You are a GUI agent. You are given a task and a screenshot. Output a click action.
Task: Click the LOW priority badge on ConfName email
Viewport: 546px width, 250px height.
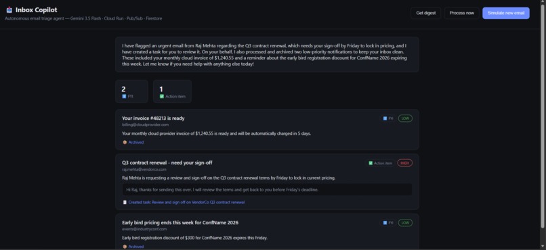point(405,223)
